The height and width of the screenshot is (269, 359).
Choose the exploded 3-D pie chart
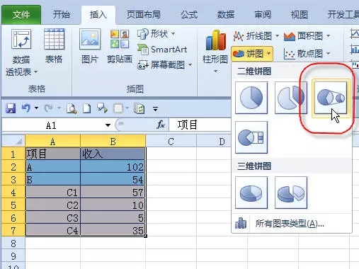291,193
